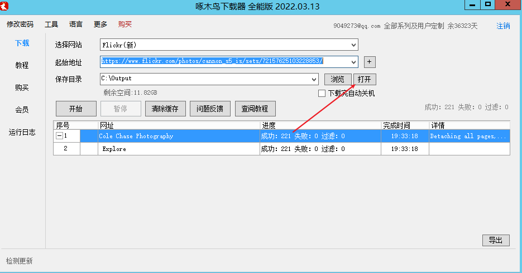The width and height of the screenshot is (522, 273).
Task: Select the Cole Chase Photography row
Action: point(281,136)
